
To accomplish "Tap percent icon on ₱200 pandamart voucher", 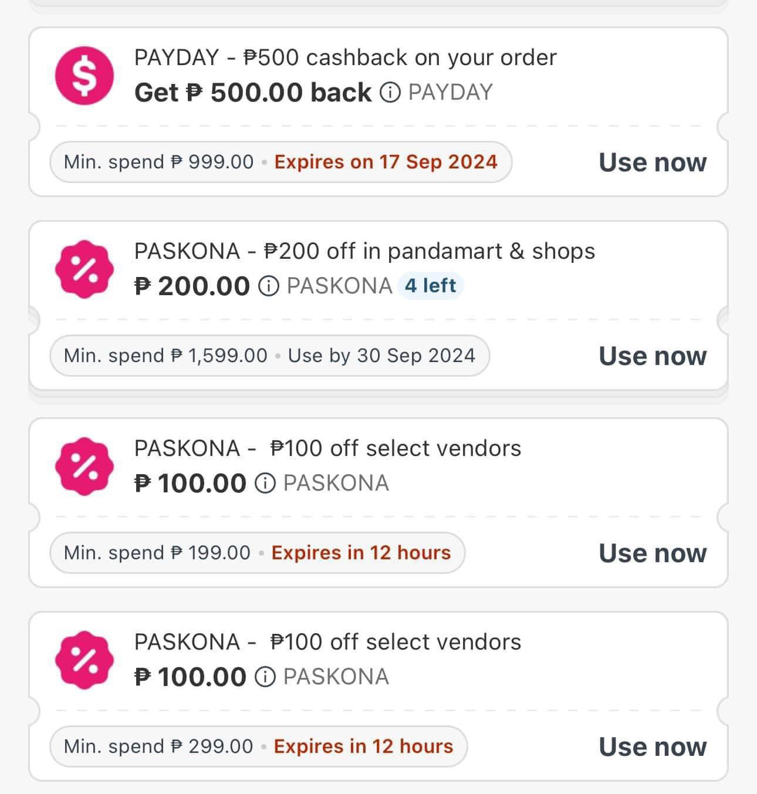I will point(85,269).
